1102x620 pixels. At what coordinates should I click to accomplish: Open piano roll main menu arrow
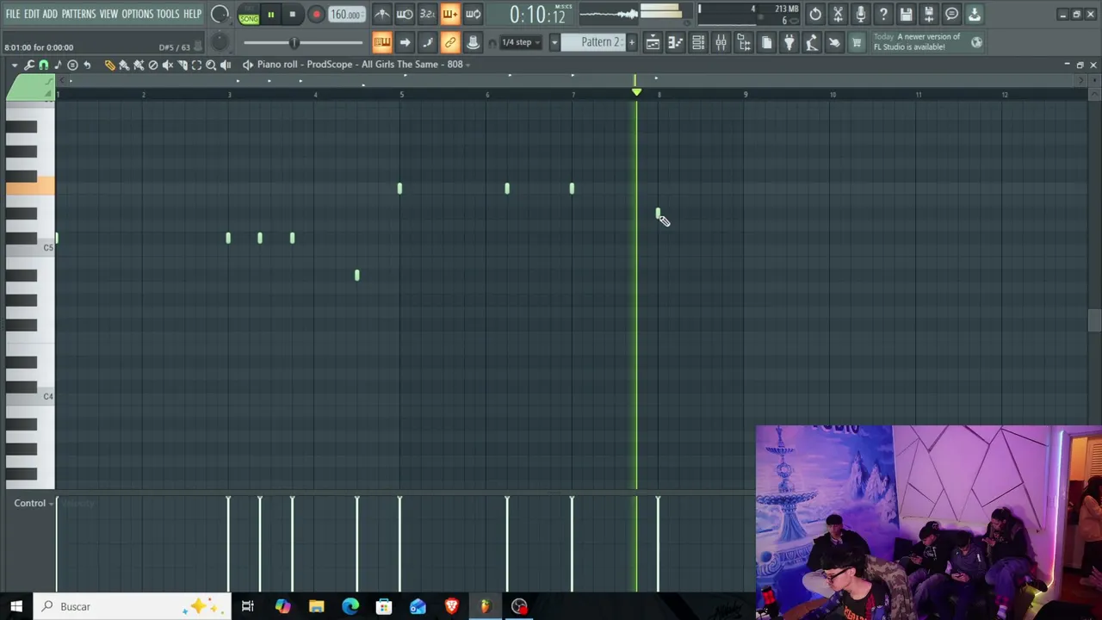click(x=15, y=65)
